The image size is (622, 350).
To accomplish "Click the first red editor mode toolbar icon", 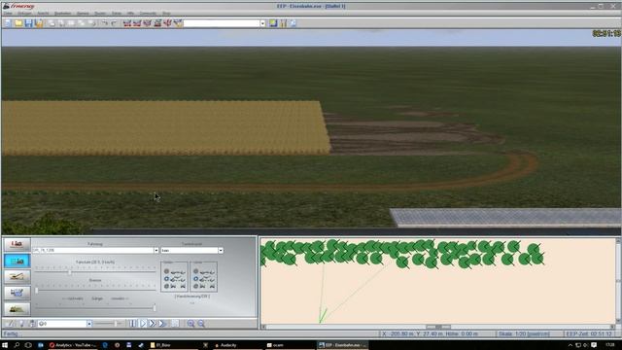I will tap(127, 23).
